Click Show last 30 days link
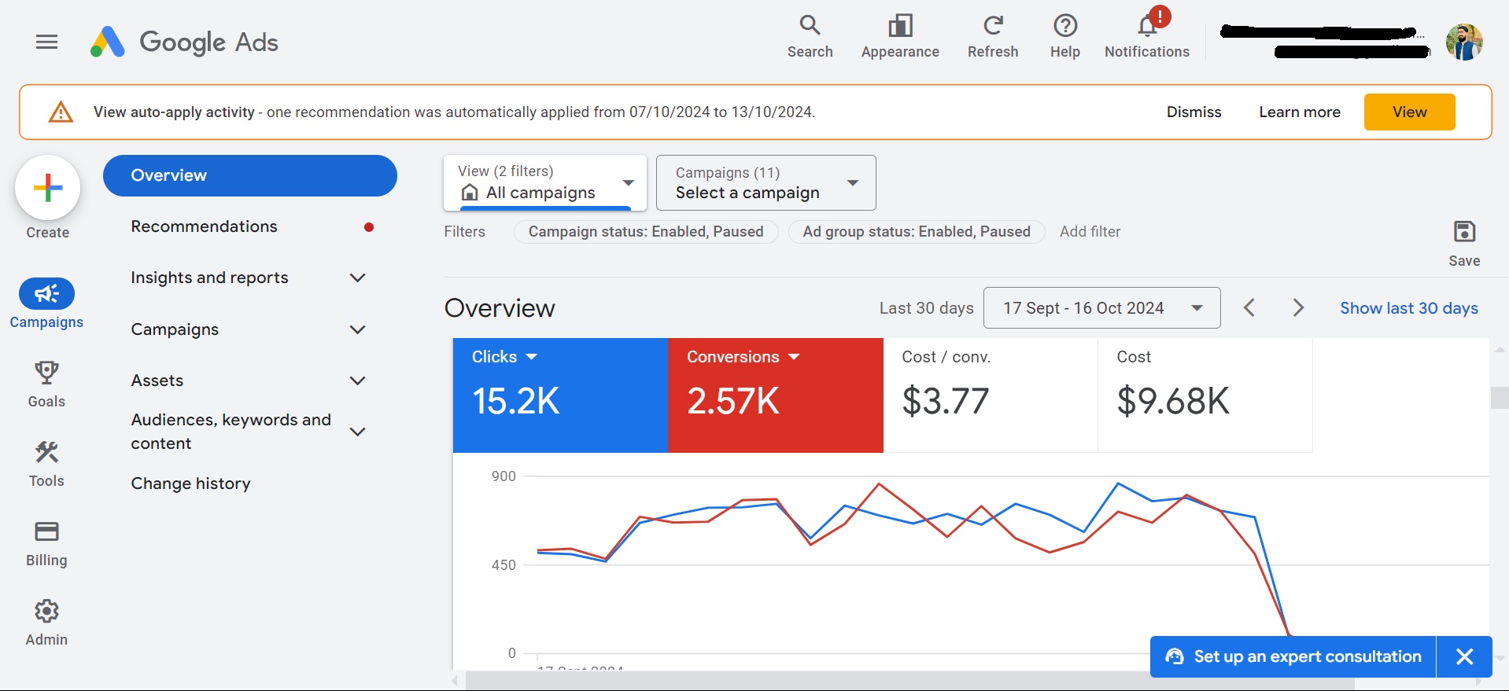This screenshot has width=1509, height=691. [x=1408, y=308]
